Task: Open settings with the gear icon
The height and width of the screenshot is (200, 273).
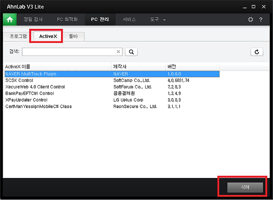Action: (x=251, y=19)
